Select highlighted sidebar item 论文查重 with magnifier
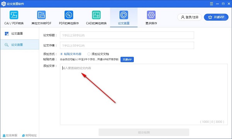Viewport: 232px width, 139px height. click(x=20, y=44)
